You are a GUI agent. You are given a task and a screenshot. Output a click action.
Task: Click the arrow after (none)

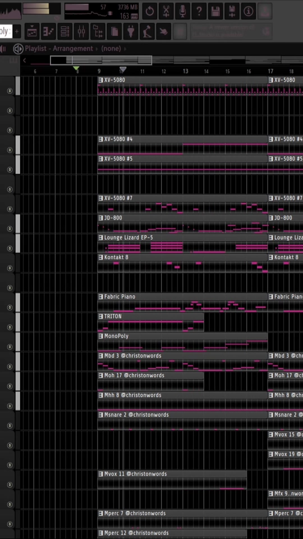125,49
